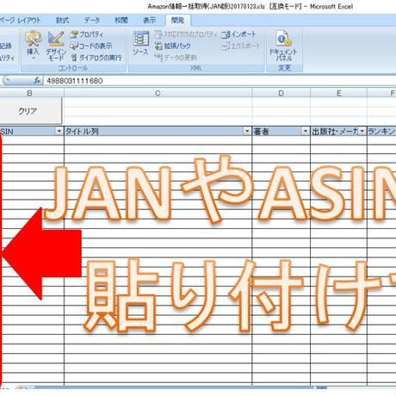This screenshot has height=396, width=396.
Task: Expand the タイトル列 filter dropdown
Action: point(247,132)
